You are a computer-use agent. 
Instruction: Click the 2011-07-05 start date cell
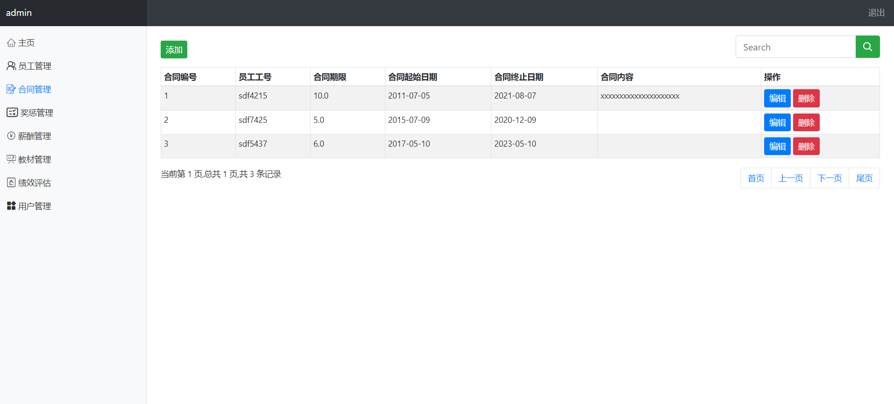438,98
